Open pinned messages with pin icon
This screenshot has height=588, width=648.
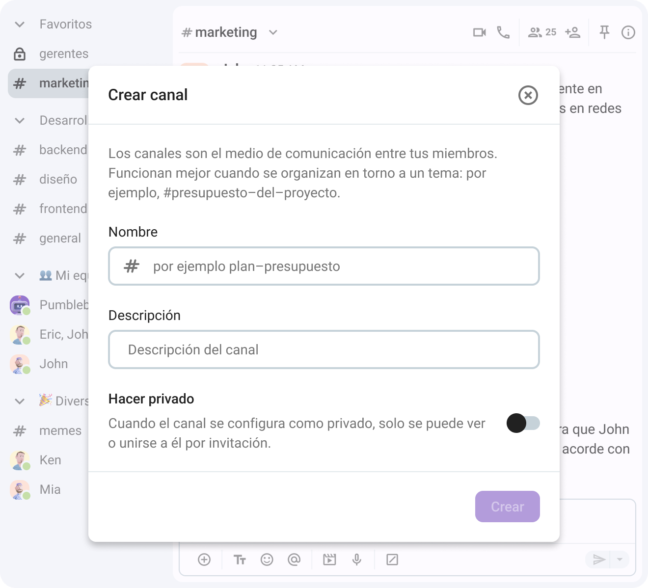click(x=604, y=32)
